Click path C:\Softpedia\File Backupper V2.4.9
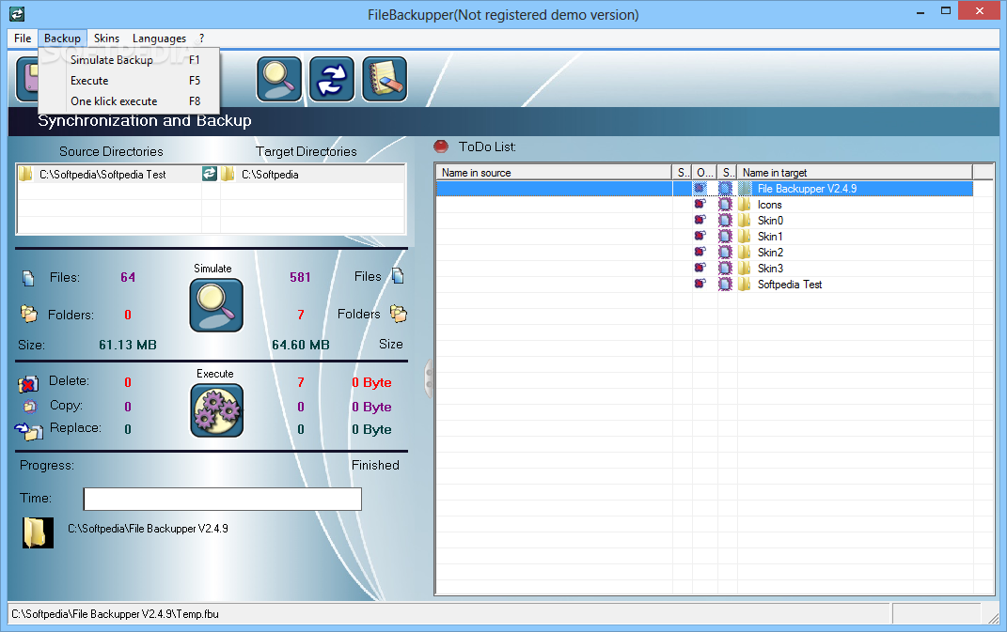1007x632 pixels. (x=148, y=529)
